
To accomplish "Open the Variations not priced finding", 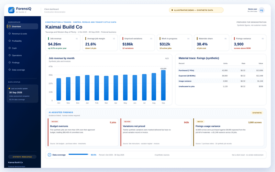I will (156, 132).
